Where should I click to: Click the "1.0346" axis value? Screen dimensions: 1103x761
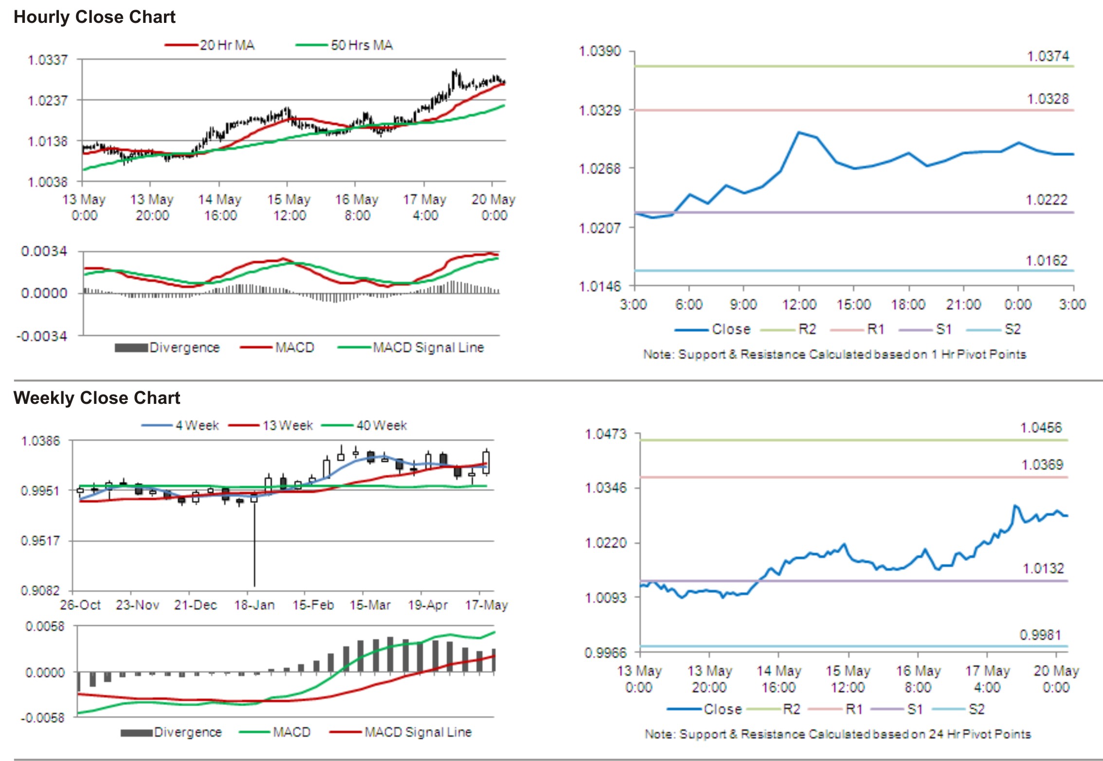click(x=606, y=488)
